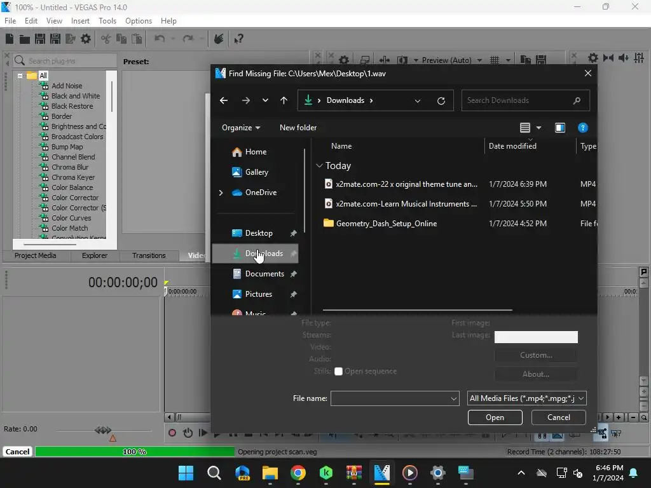Screen dimensions: 651x488
Task: Go back in the file dialog
Action: [x=223, y=100]
